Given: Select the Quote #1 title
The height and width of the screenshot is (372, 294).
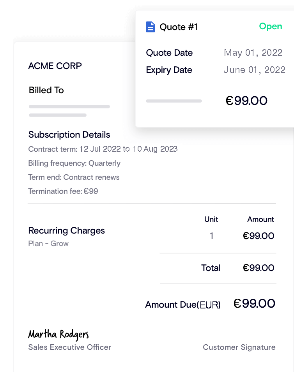Looking at the screenshot, I should point(179,27).
